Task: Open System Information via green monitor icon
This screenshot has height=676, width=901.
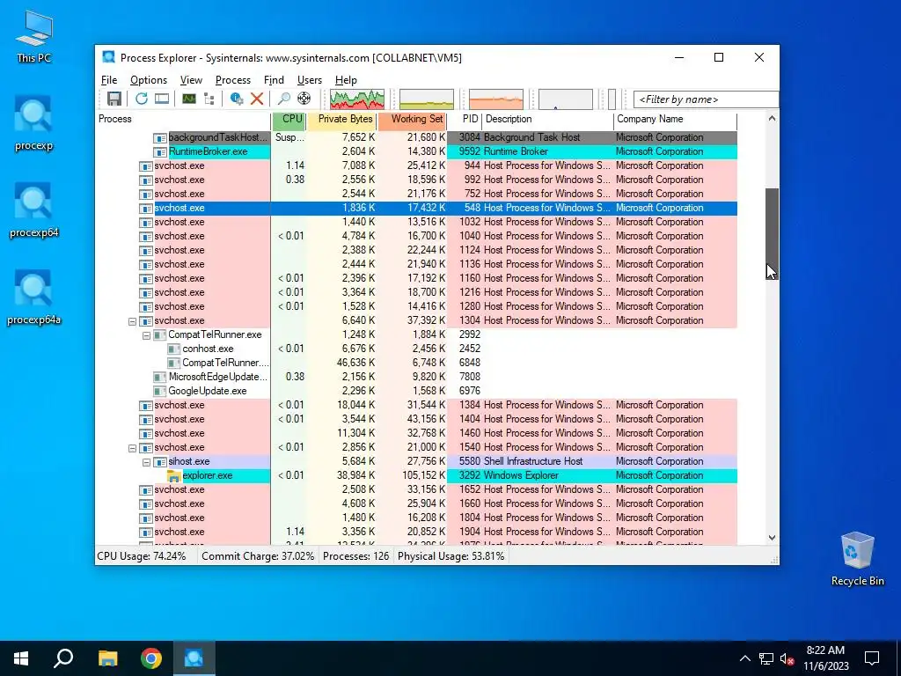Action: point(188,99)
